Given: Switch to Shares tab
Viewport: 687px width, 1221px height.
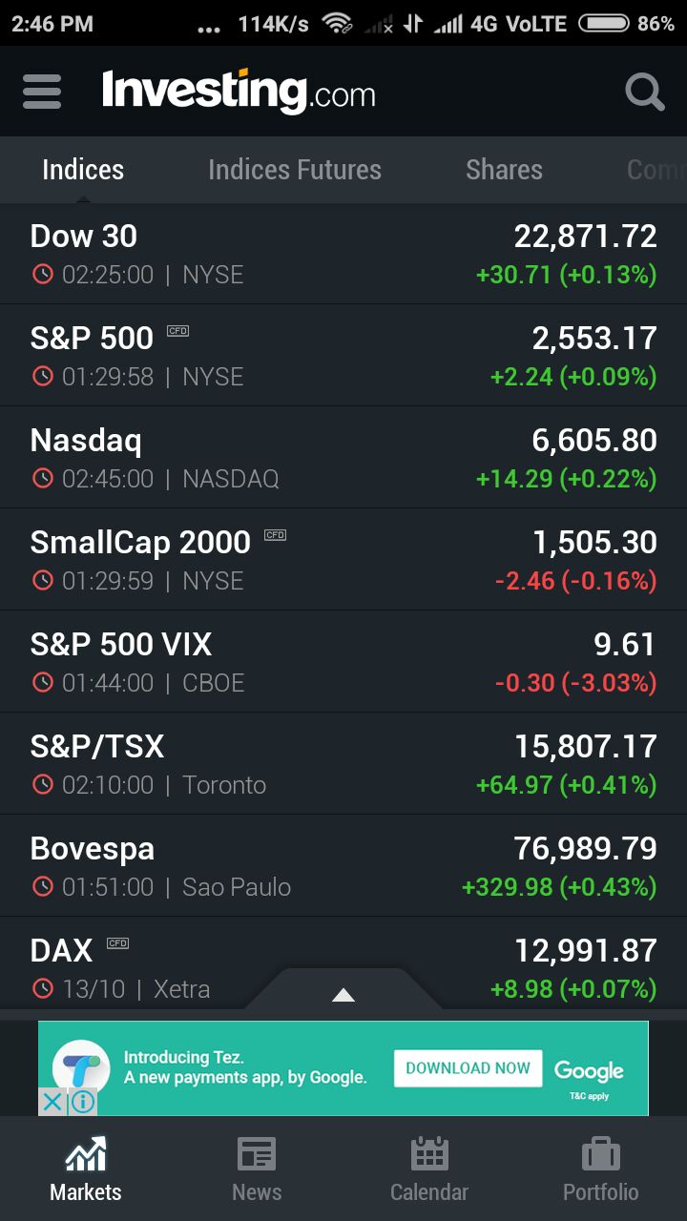Looking at the screenshot, I should [x=504, y=170].
